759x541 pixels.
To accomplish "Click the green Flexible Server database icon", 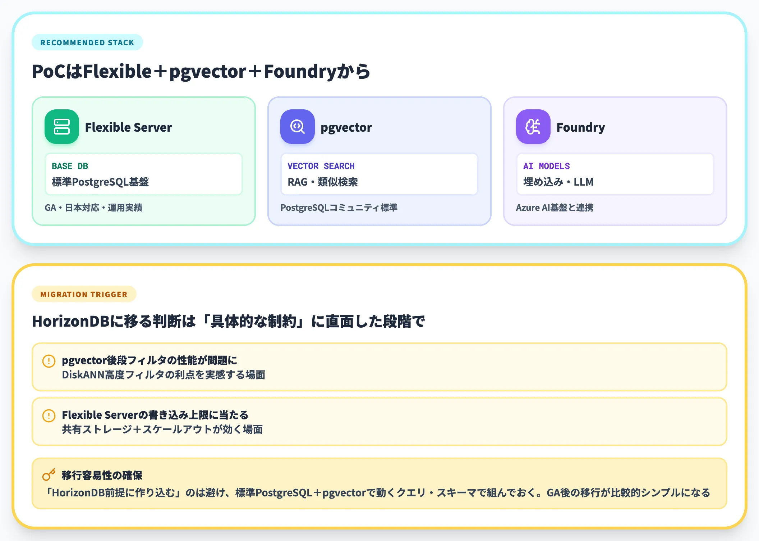I will point(61,127).
